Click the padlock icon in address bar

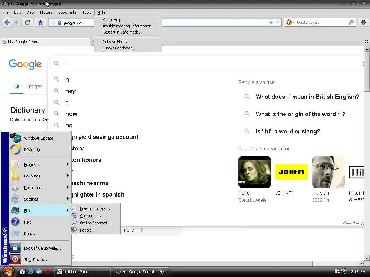pos(60,22)
